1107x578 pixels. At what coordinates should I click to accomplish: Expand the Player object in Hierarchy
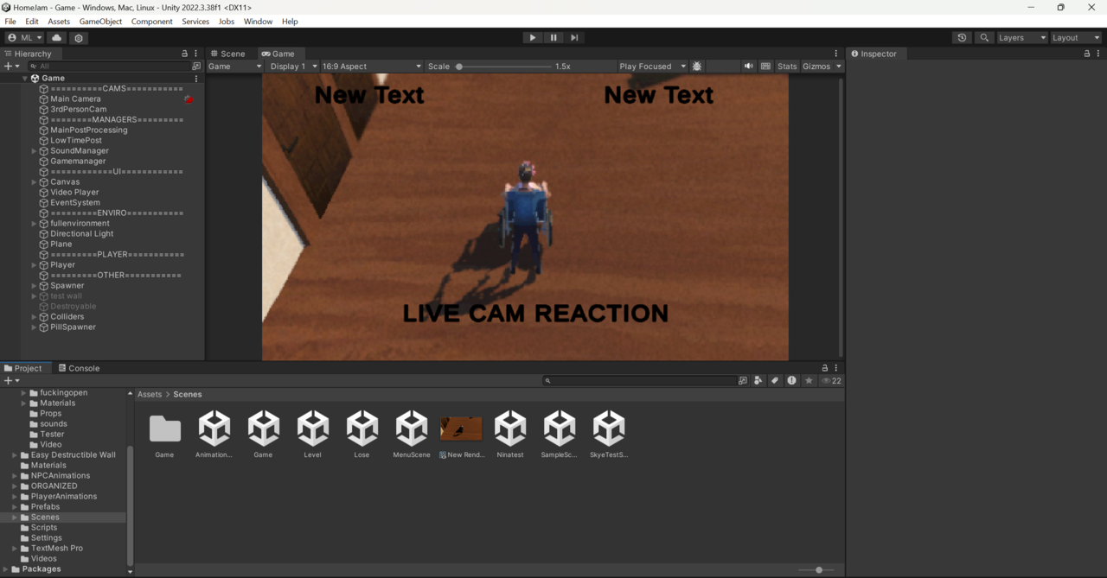pos(35,265)
